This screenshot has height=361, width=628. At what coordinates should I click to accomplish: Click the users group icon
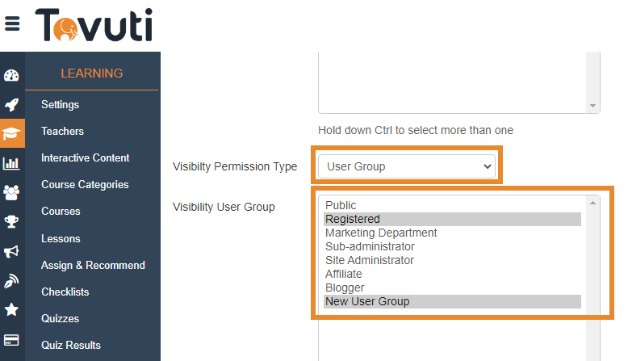click(x=12, y=192)
